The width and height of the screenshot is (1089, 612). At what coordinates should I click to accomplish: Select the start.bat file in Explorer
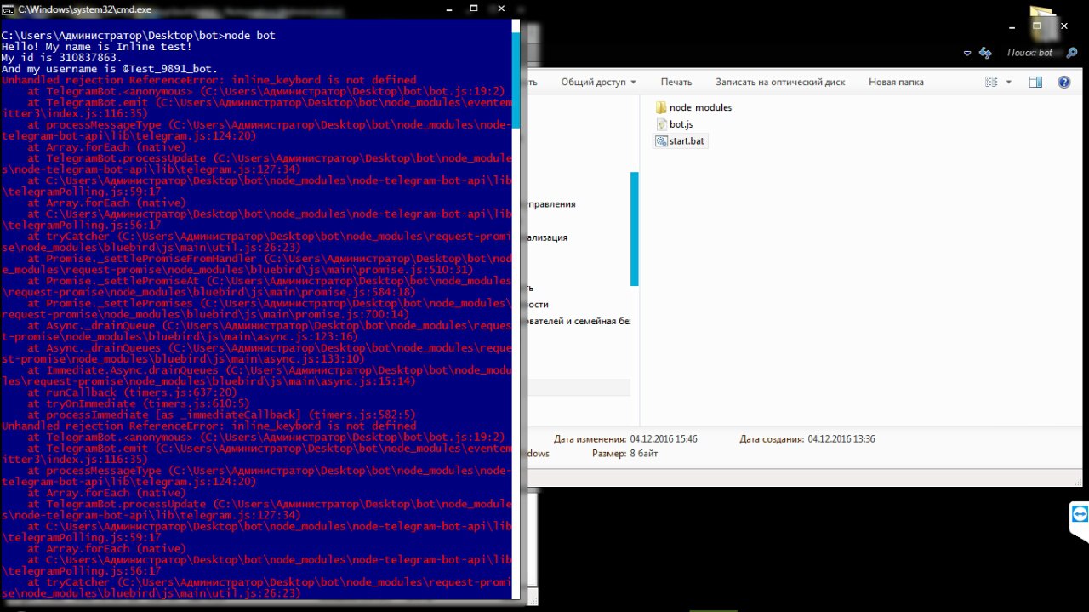click(680, 141)
